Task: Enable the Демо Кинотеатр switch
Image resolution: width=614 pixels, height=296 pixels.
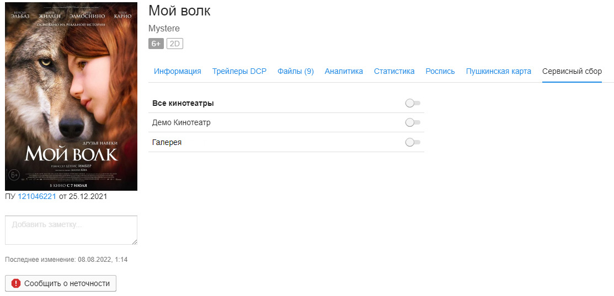Action: click(413, 122)
